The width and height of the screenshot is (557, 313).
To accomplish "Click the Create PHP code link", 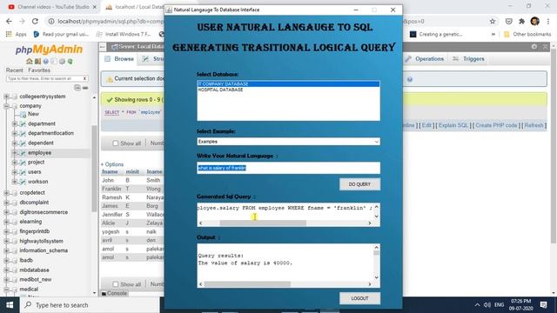I will click(x=496, y=125).
